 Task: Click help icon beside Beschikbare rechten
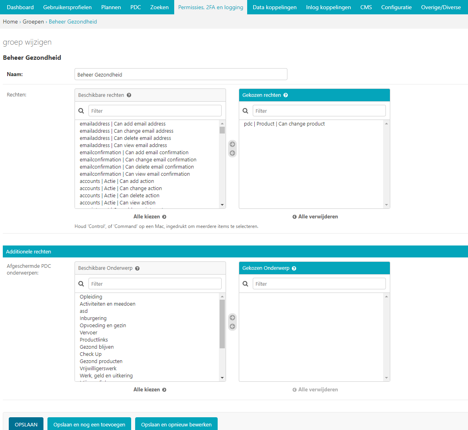click(129, 95)
